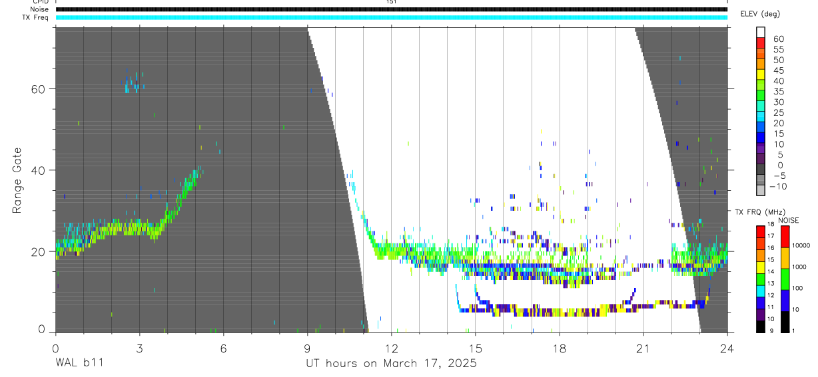Click the '24' tick on UT hours axis

[727, 348]
